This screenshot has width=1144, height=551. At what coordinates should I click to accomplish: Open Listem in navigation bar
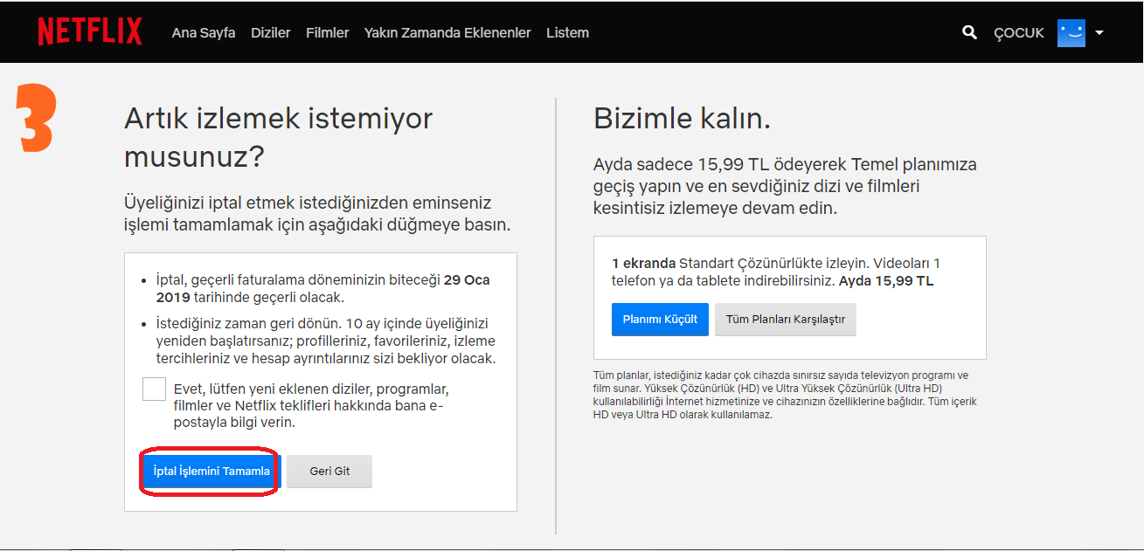pyautogui.click(x=567, y=32)
